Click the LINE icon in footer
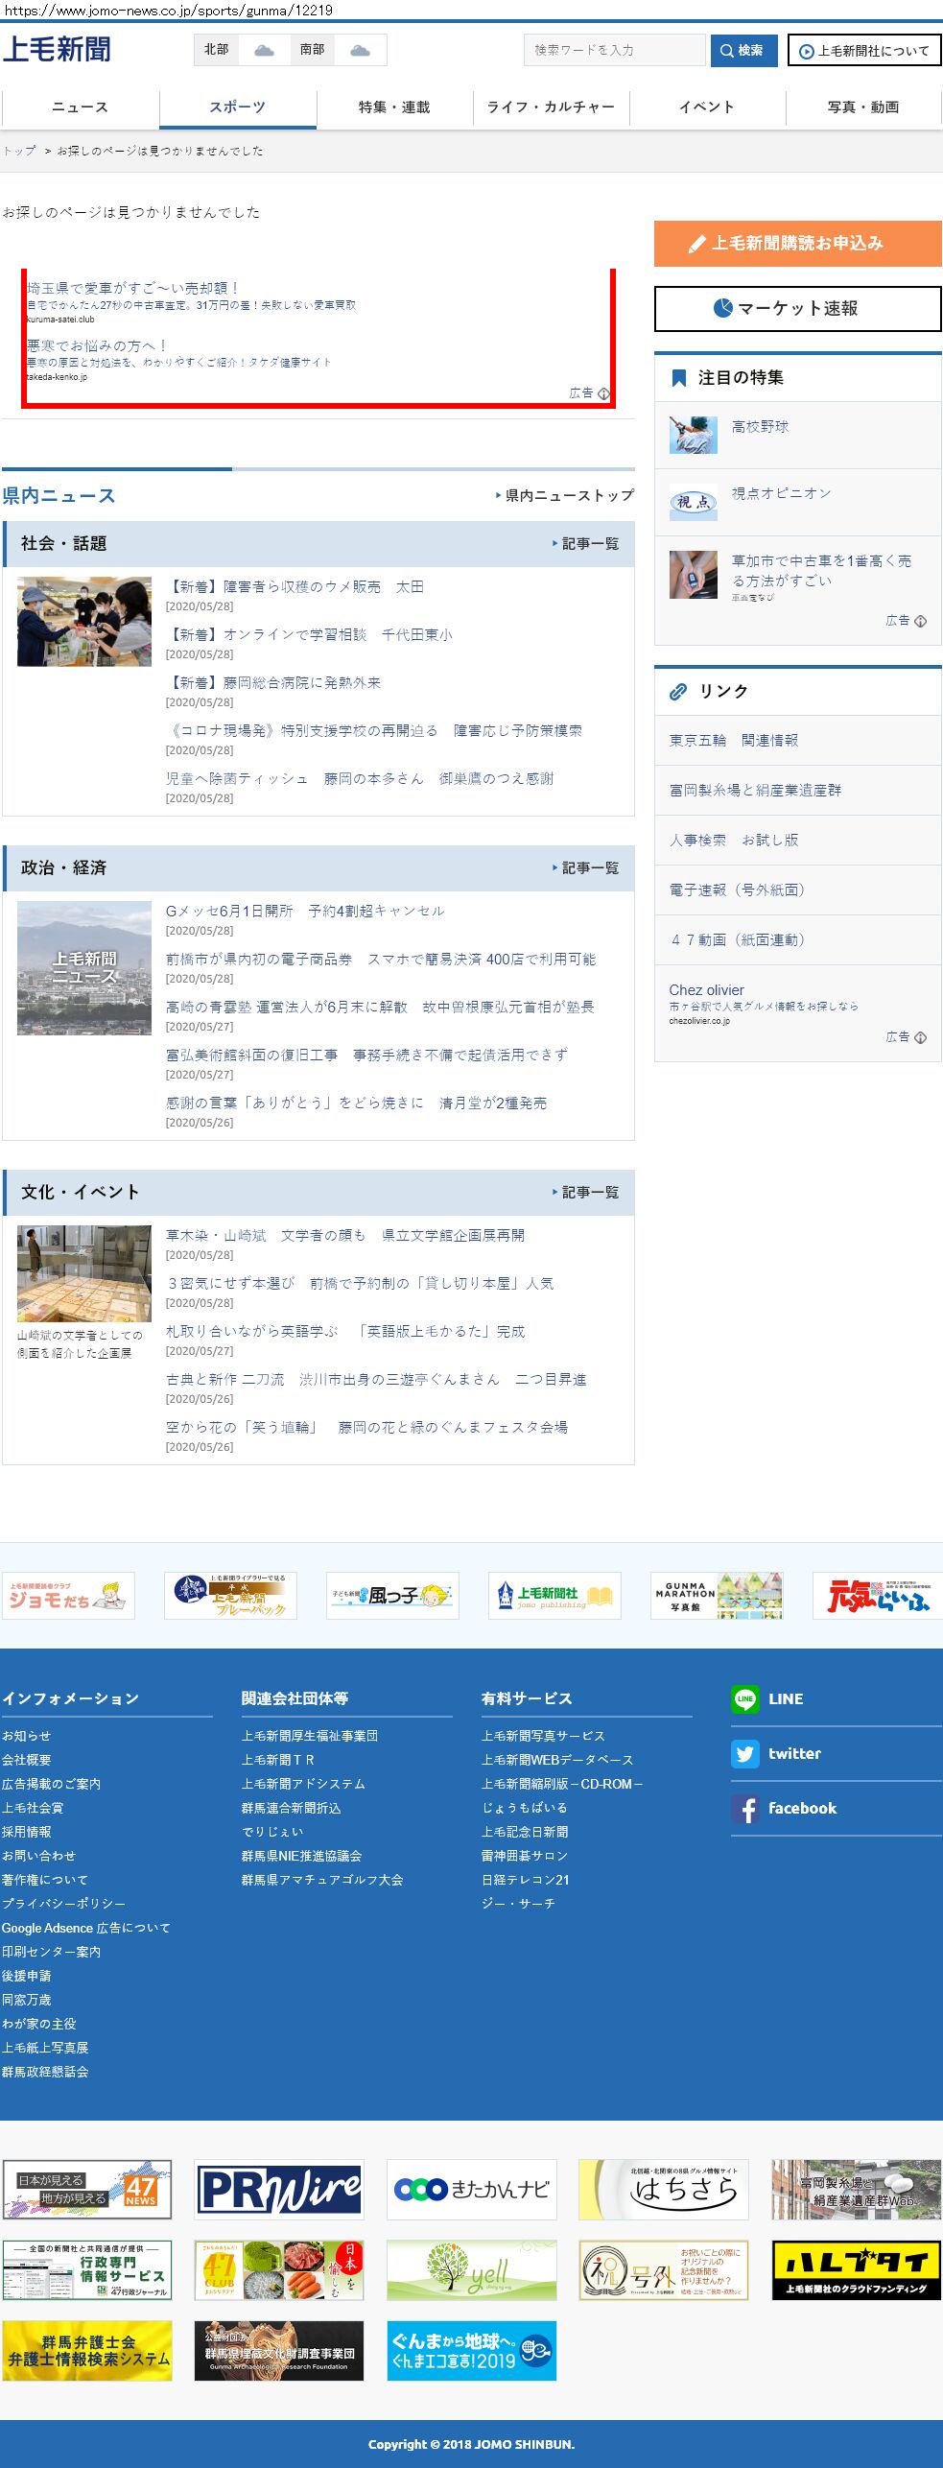Screen dimensions: 943x2468 click(x=745, y=1698)
